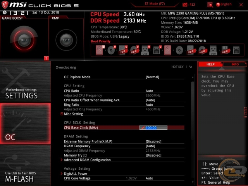The image size is (248, 186).
Task: Click the Boot Priority label
Action: 101,41
